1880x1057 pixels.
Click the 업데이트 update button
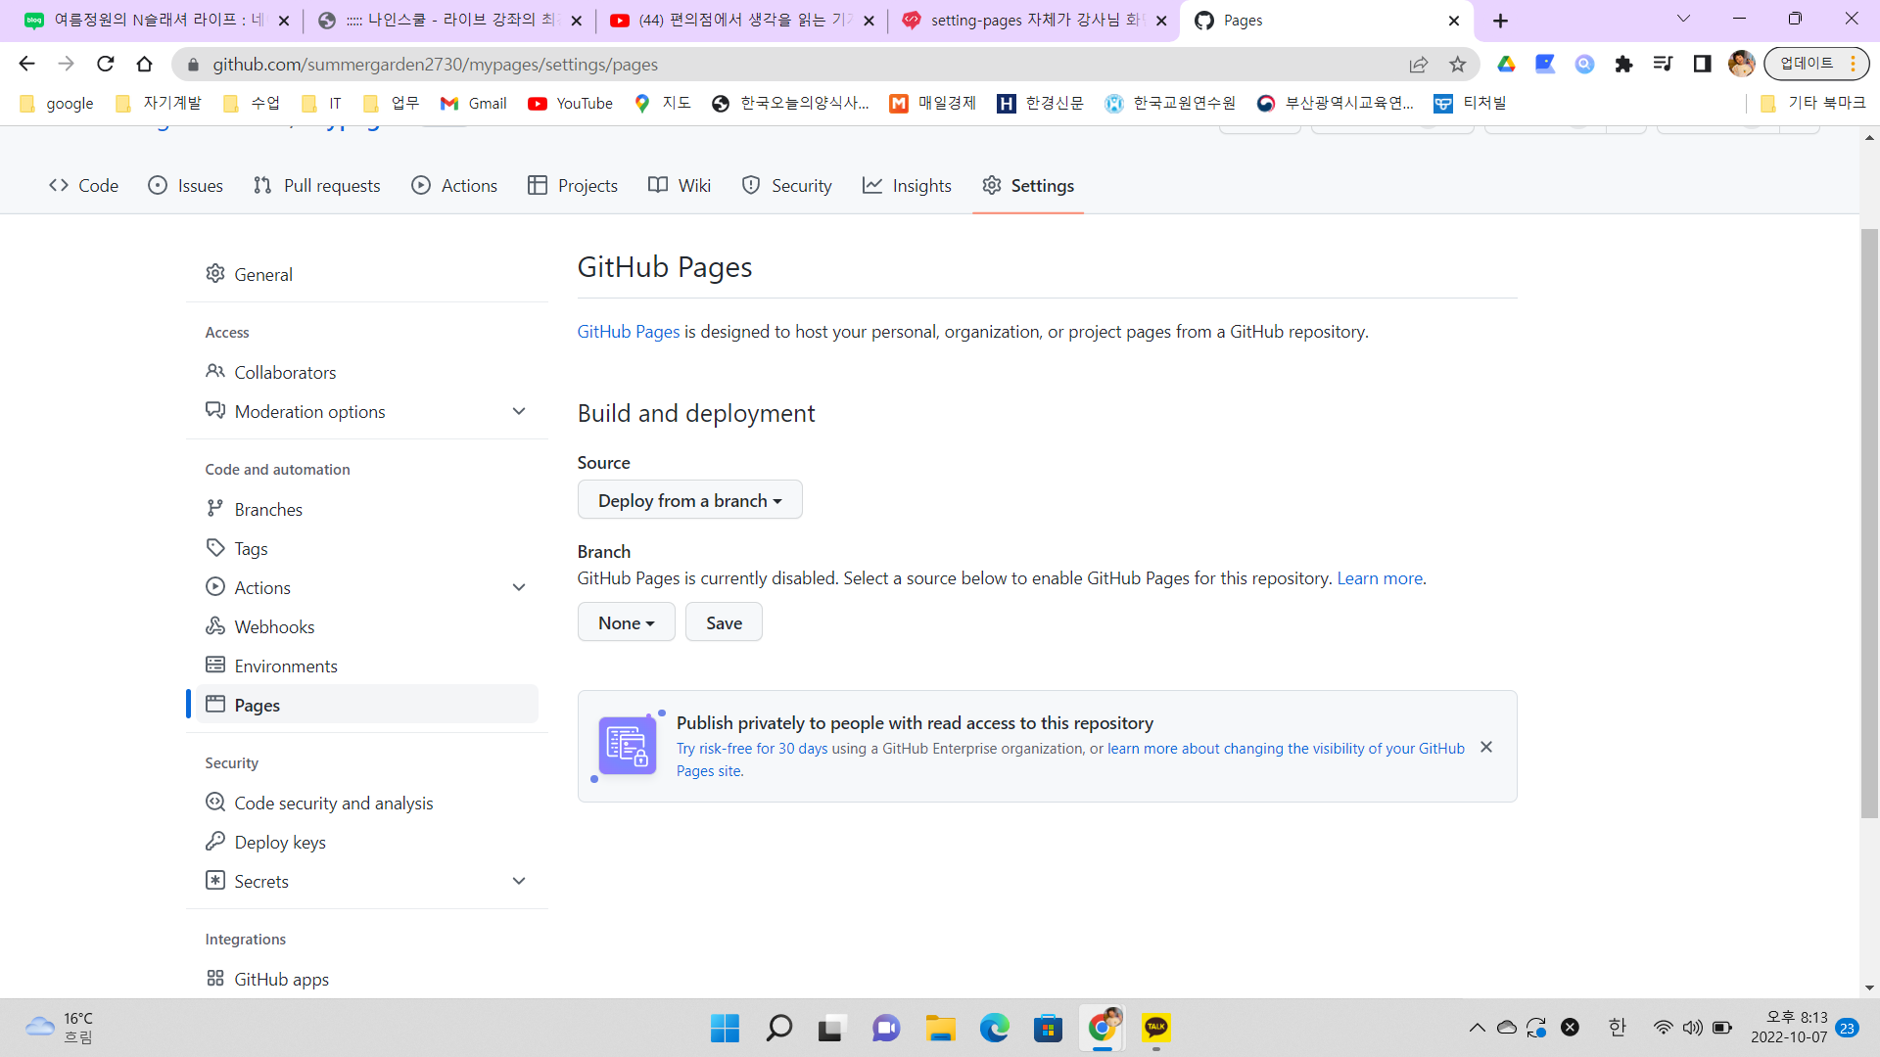[x=1816, y=64]
